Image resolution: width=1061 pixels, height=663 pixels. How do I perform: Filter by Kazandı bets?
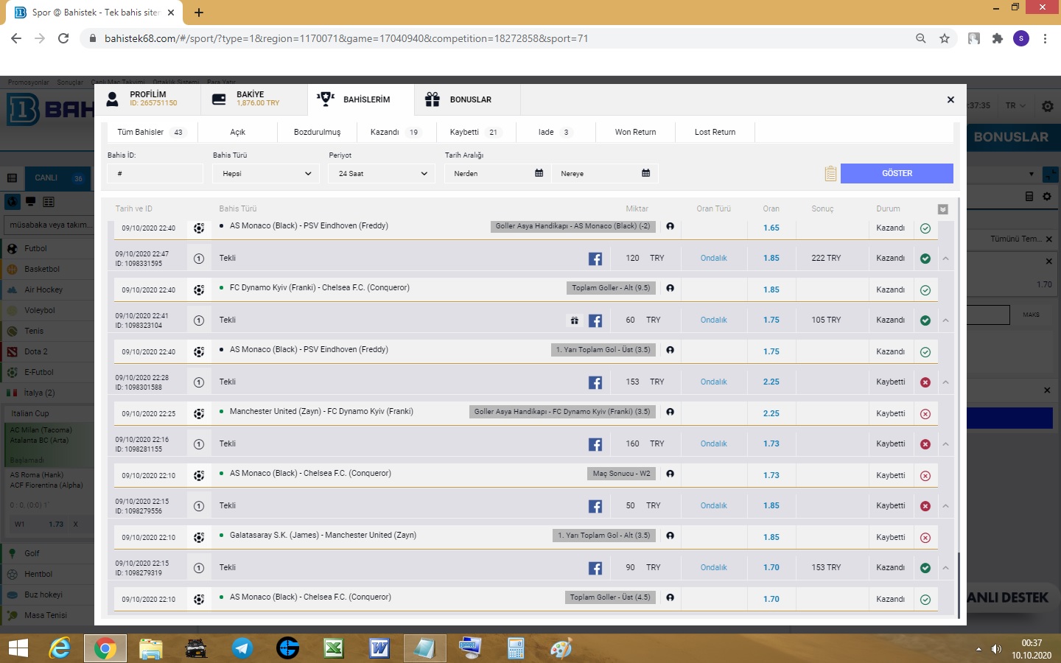point(395,132)
